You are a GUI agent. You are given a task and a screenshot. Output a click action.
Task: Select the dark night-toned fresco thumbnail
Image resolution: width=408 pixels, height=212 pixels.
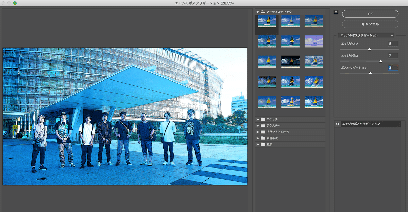click(290, 62)
